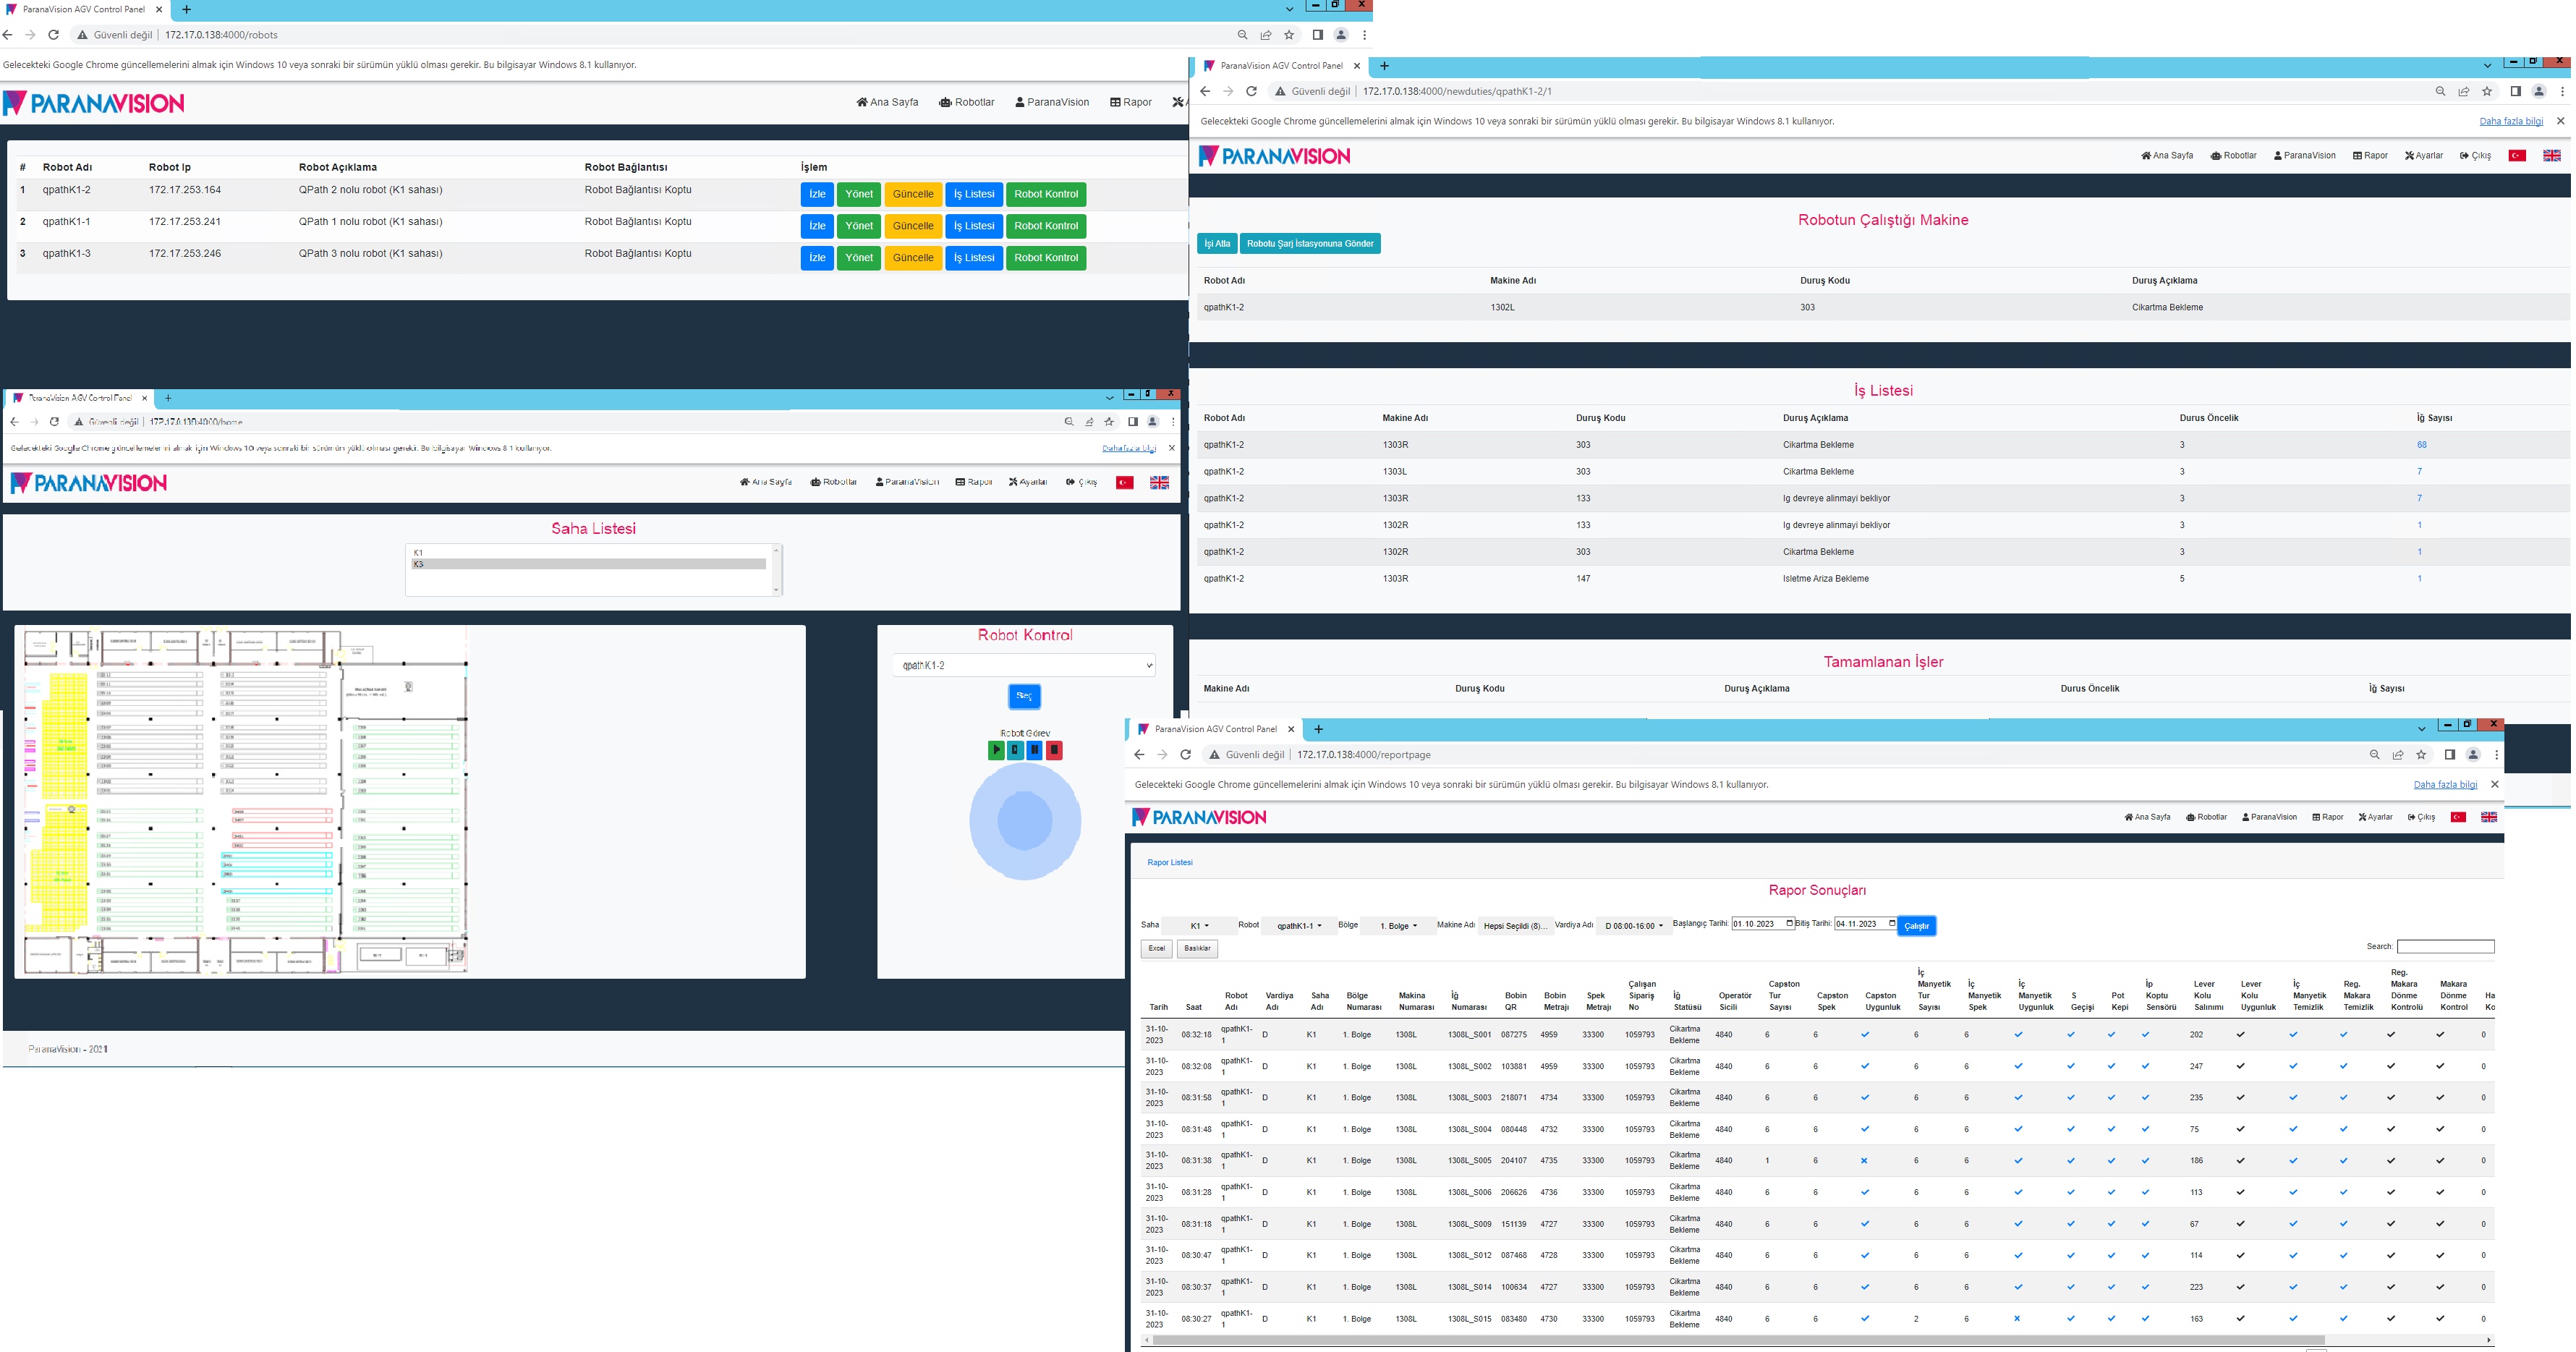2576x1352 pixels.
Task: Open the Robot Kontrol qpathK1-2 select dropdown
Action: (x=1024, y=666)
